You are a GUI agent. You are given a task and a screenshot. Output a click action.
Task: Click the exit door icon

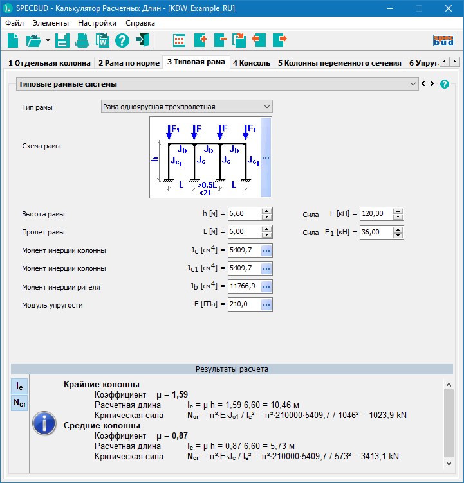pyautogui.click(x=142, y=40)
